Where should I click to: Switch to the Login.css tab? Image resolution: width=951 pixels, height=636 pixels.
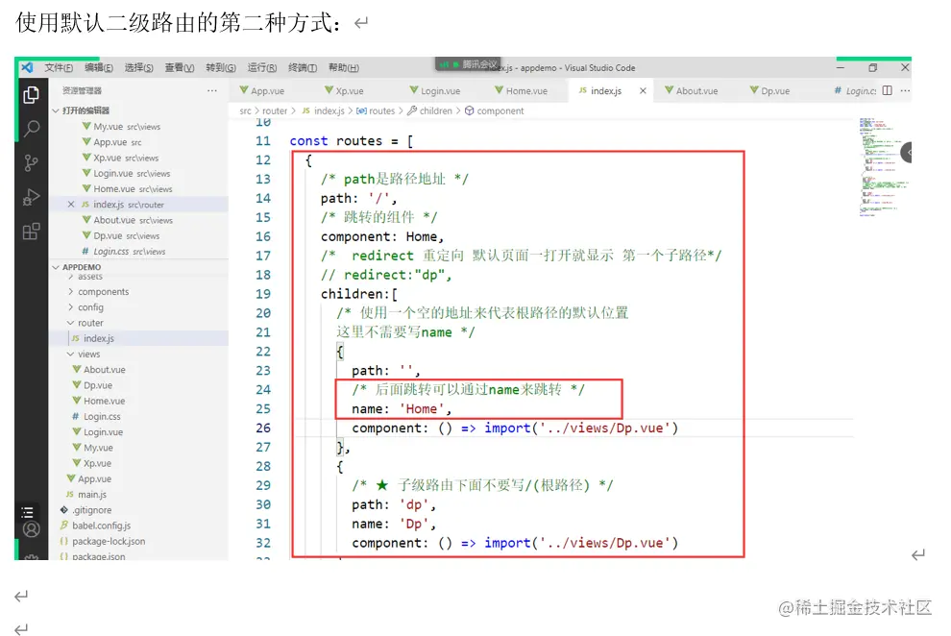(x=861, y=91)
